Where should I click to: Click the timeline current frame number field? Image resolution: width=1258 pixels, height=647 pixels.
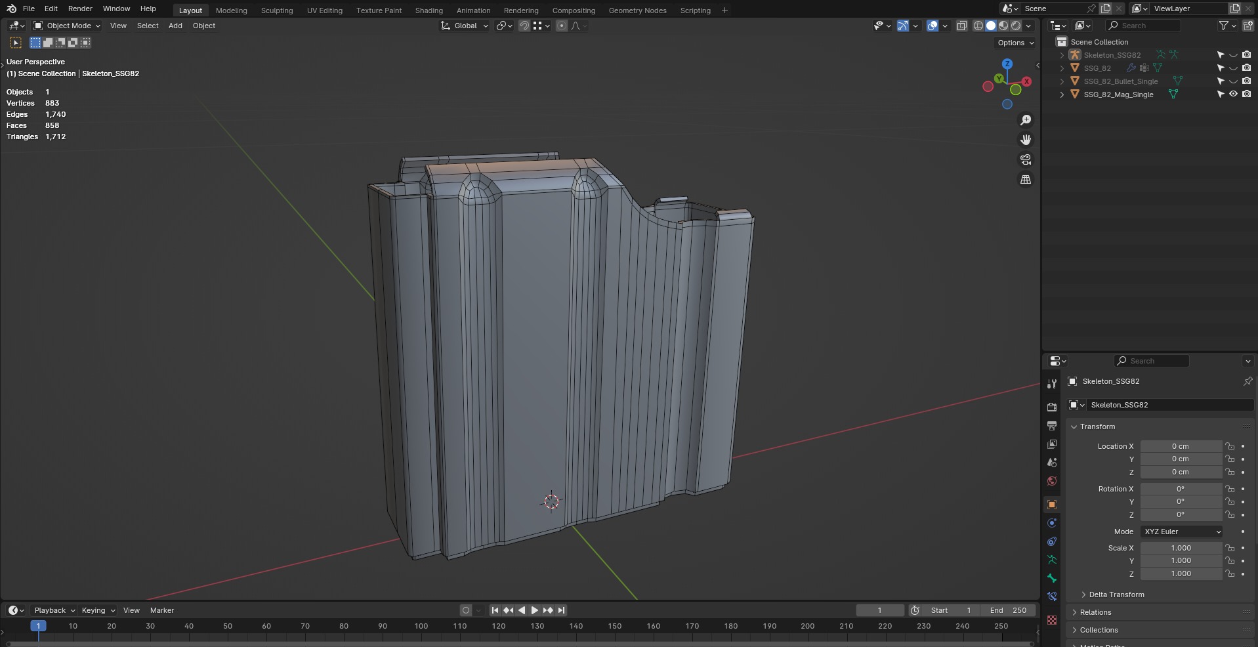(x=879, y=610)
